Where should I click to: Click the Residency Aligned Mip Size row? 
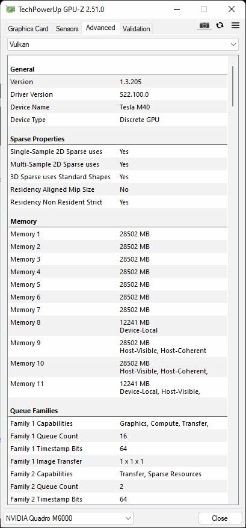(x=118, y=189)
